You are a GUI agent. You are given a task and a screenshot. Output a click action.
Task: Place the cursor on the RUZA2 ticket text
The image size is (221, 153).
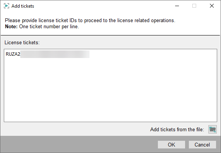tap(13, 54)
